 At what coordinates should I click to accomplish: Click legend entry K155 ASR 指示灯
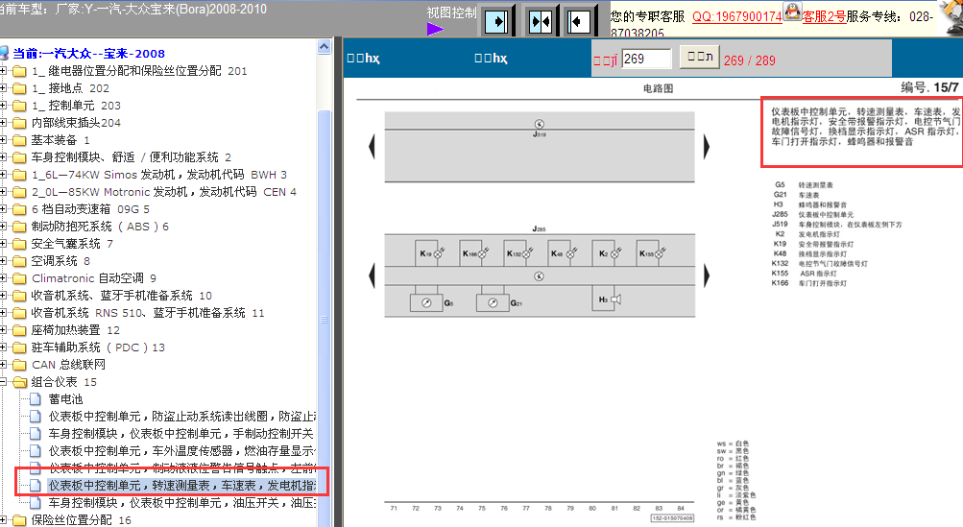(805, 274)
